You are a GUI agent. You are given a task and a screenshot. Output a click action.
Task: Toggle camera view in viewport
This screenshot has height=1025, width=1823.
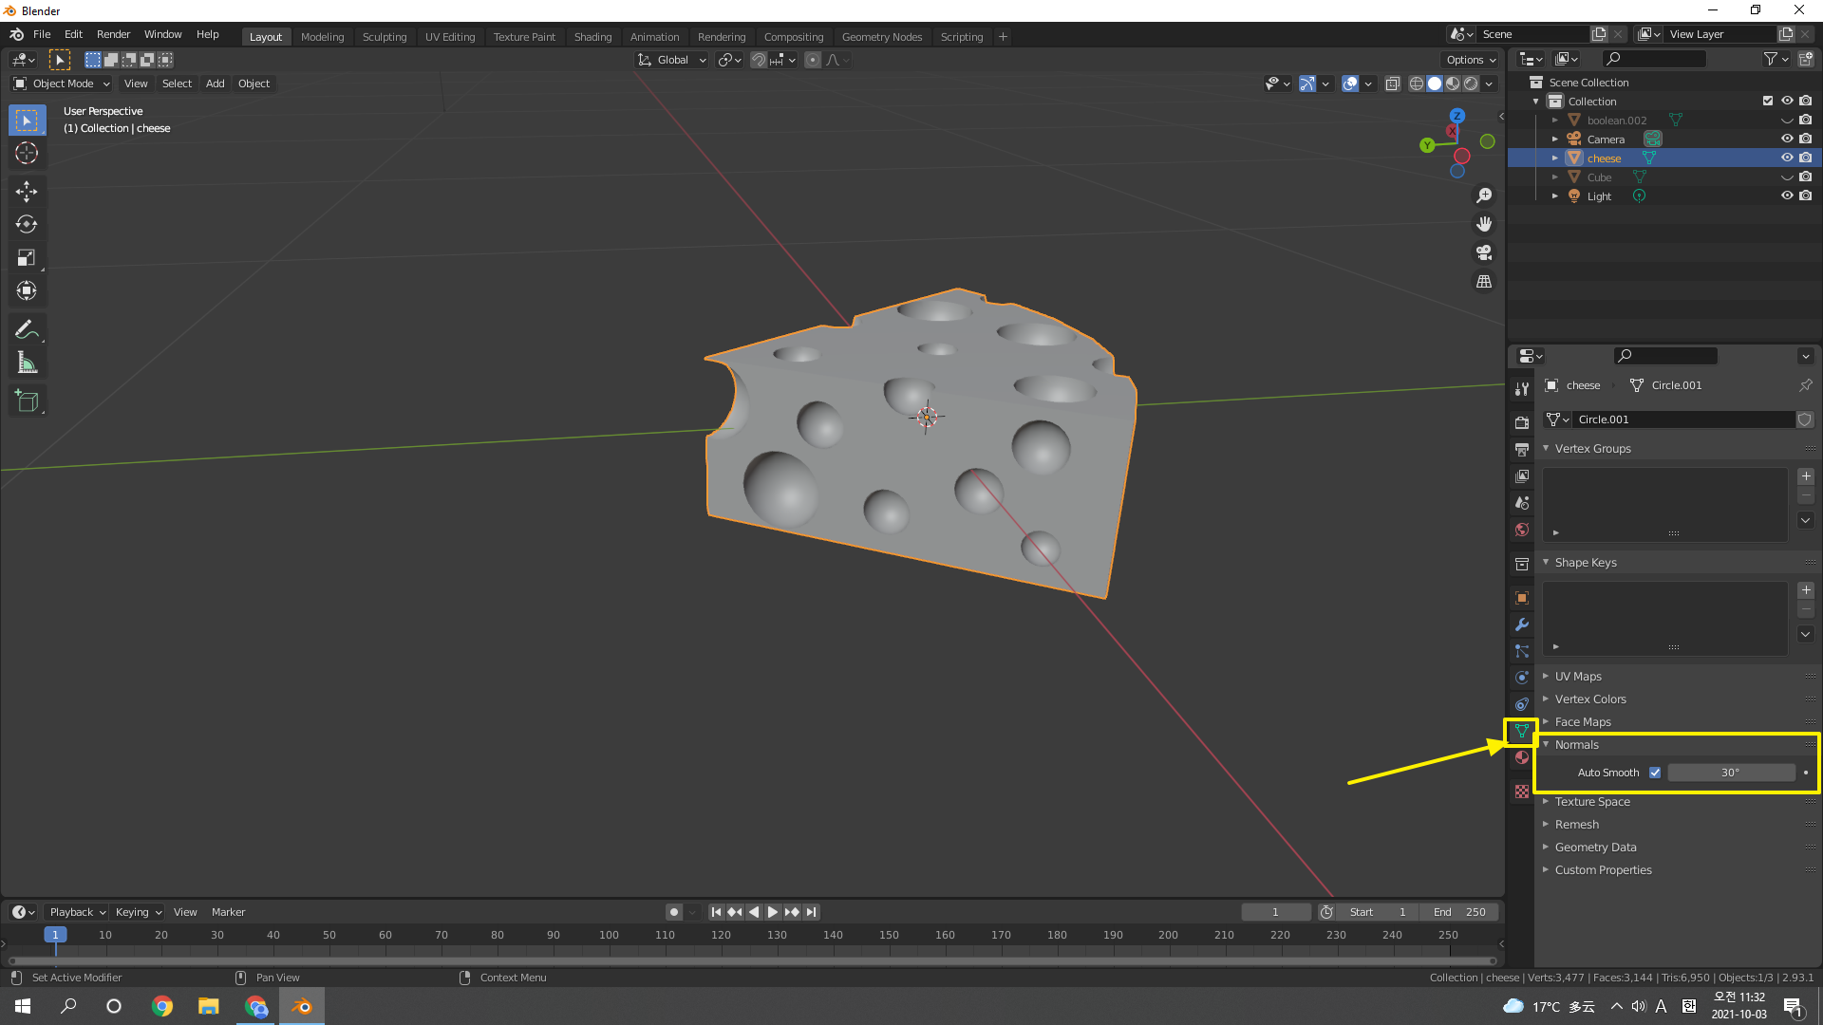coord(1483,252)
